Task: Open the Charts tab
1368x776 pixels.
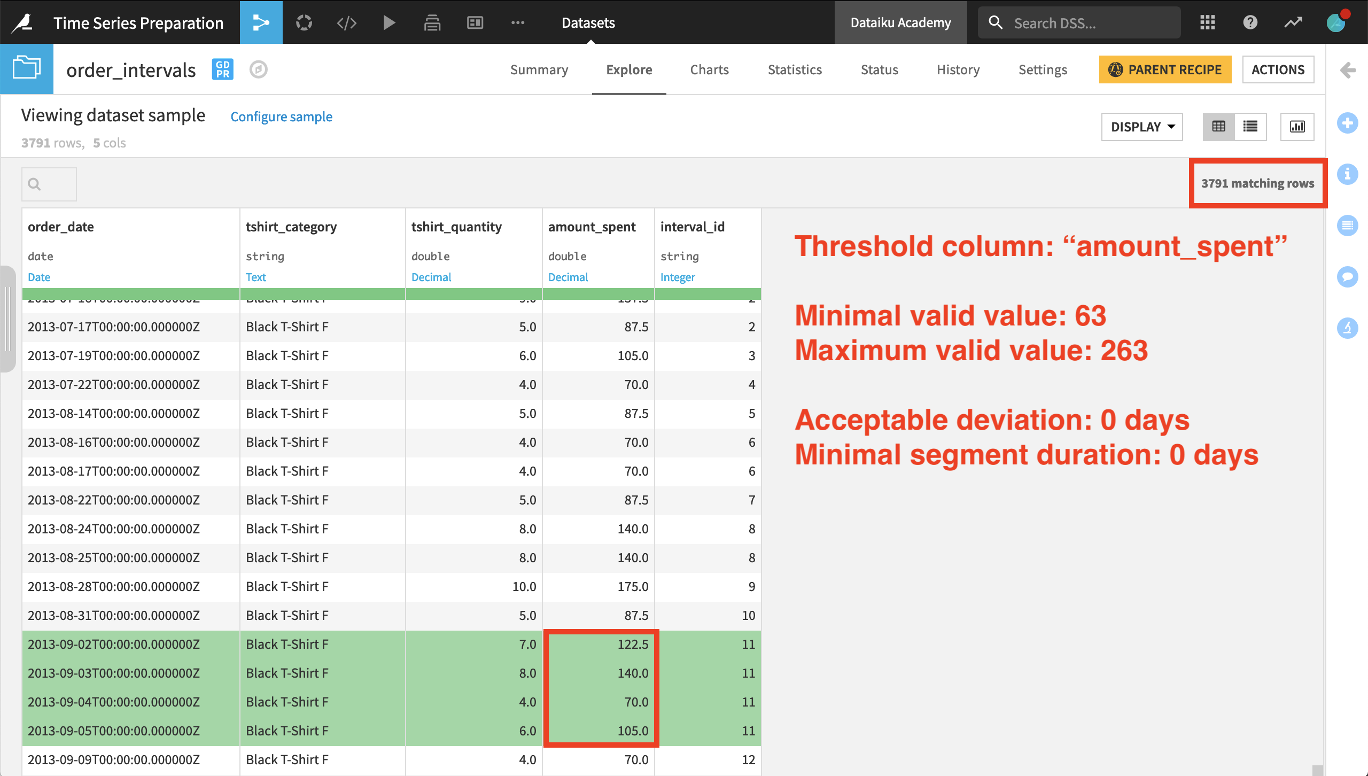Action: [x=709, y=69]
